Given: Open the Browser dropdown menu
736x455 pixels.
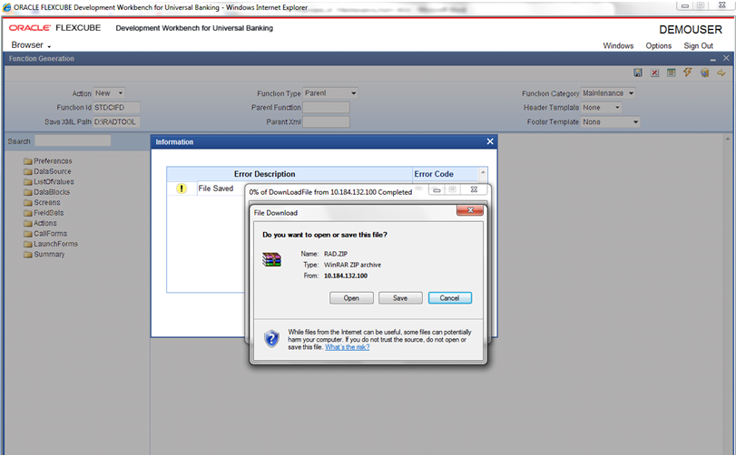Looking at the screenshot, I should (x=31, y=45).
